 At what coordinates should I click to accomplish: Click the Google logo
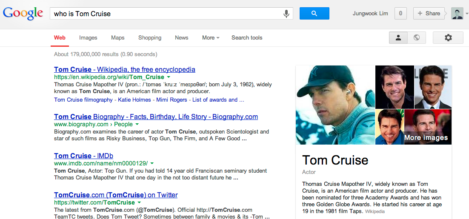point(23,13)
